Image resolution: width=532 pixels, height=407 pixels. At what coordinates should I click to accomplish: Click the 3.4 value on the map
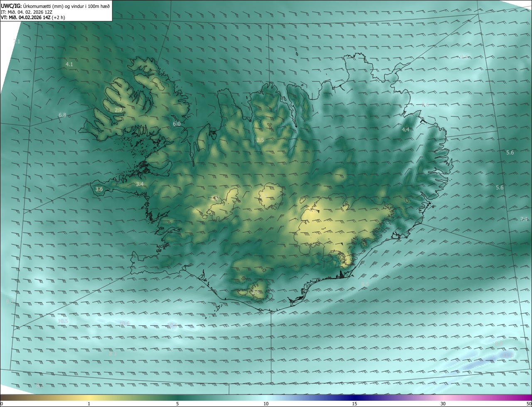tap(140, 184)
